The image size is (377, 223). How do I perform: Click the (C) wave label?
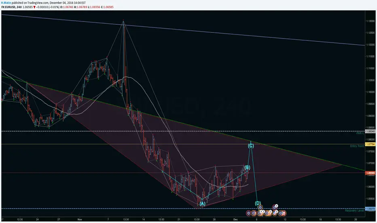(250, 146)
